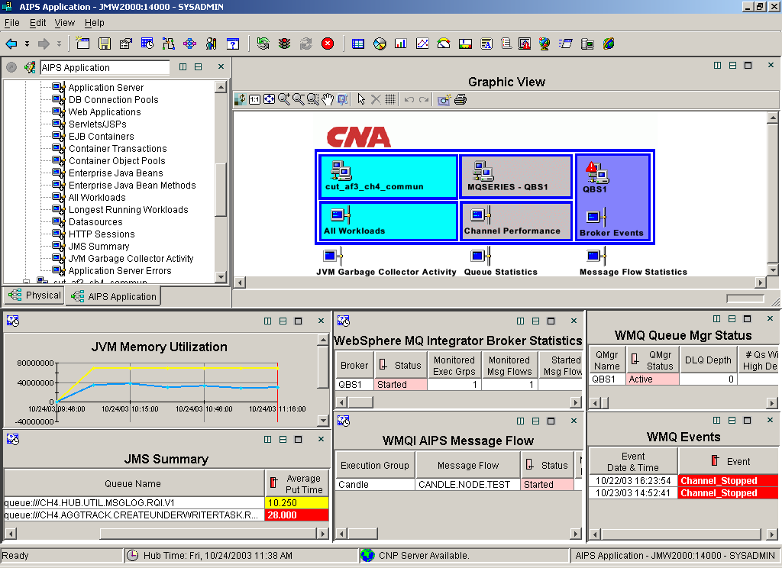Viewport: 782px width, 568px height.
Task: Click the red 28.000 put time cell
Action: click(297, 515)
